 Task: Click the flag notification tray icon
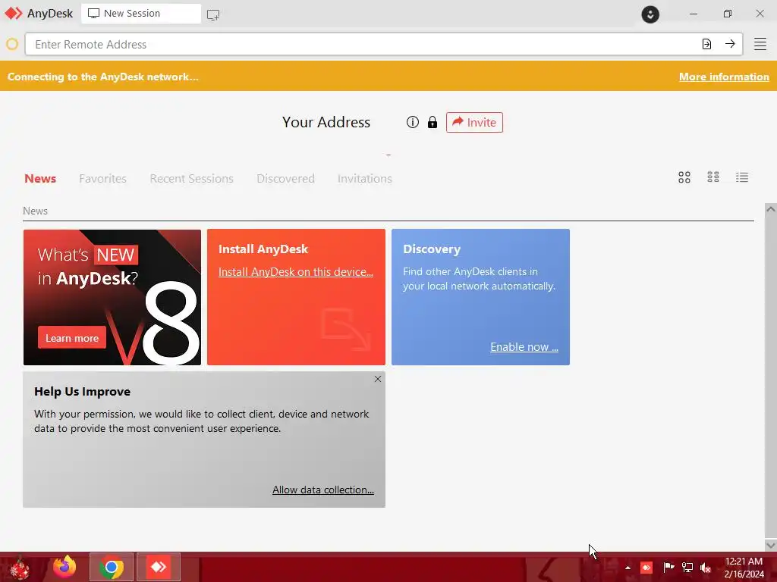click(x=668, y=567)
